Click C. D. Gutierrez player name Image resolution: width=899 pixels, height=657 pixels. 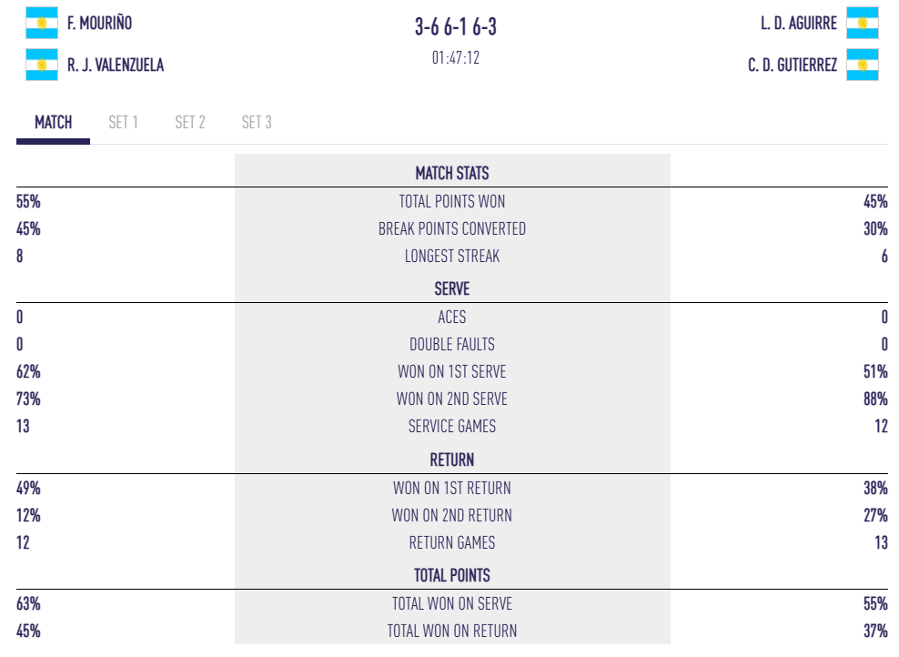[792, 65]
